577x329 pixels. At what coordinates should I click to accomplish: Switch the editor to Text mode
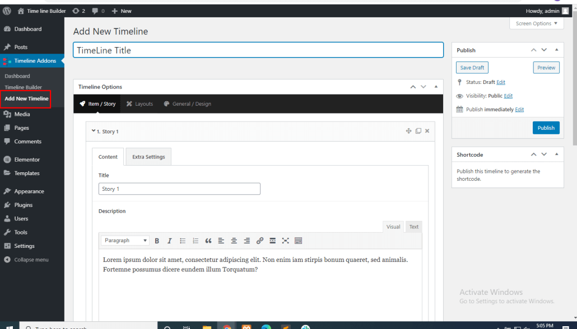413,227
